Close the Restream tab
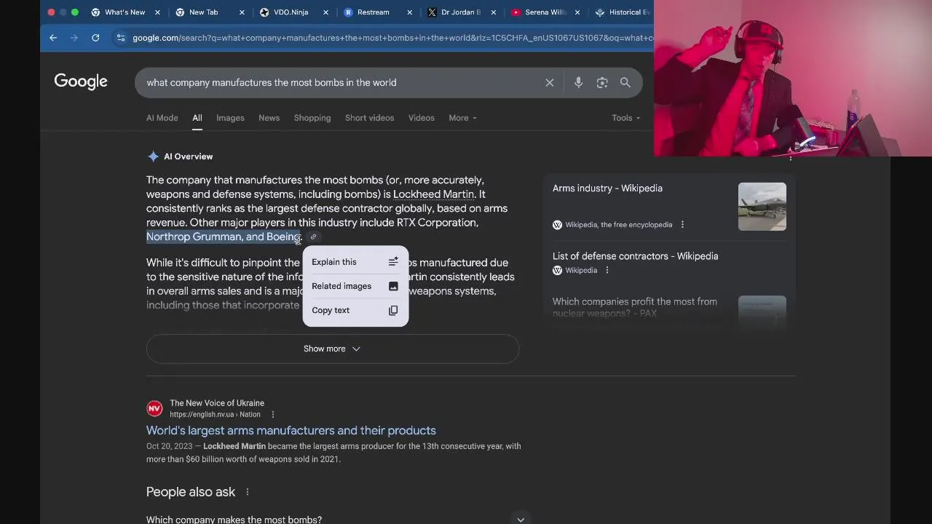This screenshot has height=524, width=932. click(410, 12)
